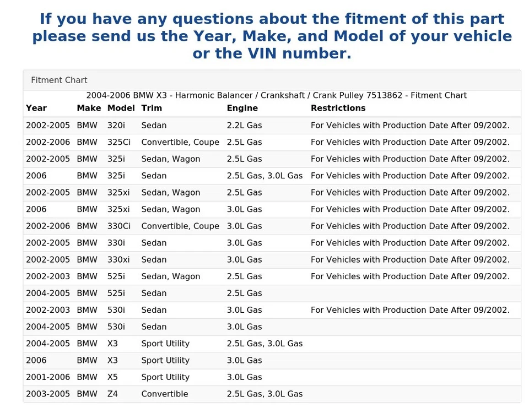Select the X5 model cell
The height and width of the screenshot is (413, 529).
(x=112, y=377)
